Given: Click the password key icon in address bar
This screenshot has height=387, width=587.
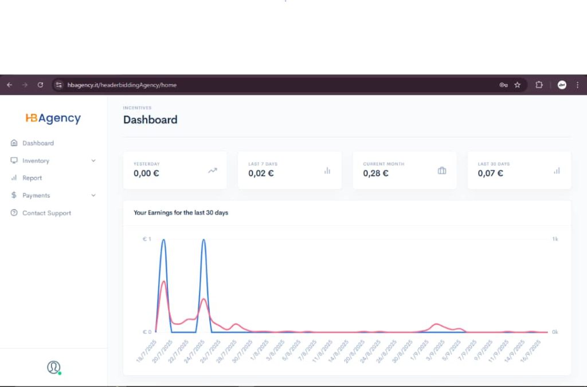Looking at the screenshot, I should pos(503,85).
